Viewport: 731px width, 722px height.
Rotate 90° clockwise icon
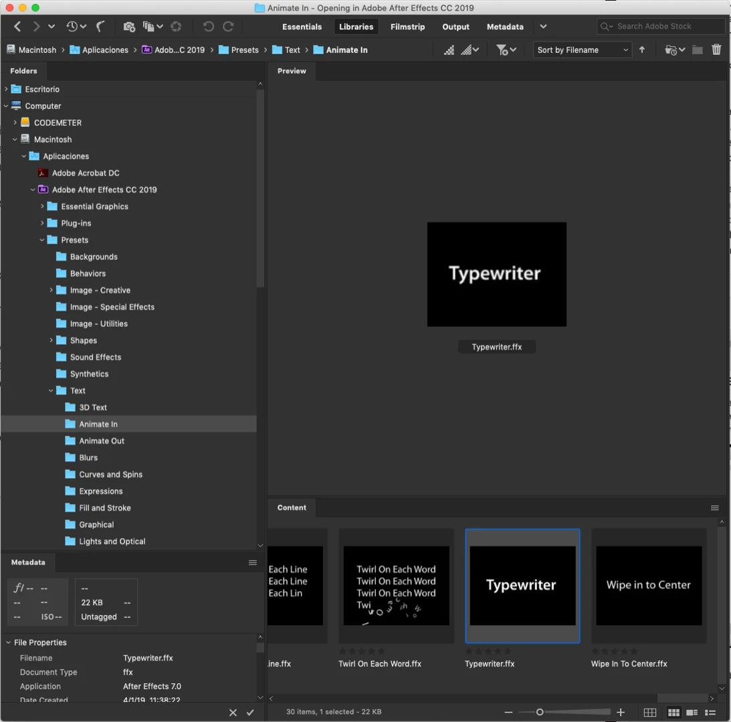pyautogui.click(x=228, y=27)
